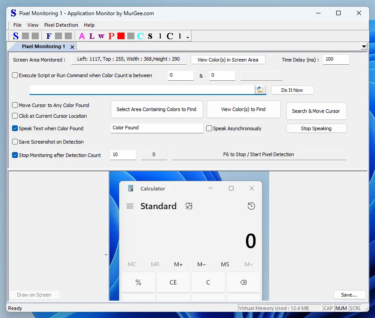The height and width of the screenshot is (318, 375).
Task: Click Select Area Containing Colors to Find
Action: 157,109
